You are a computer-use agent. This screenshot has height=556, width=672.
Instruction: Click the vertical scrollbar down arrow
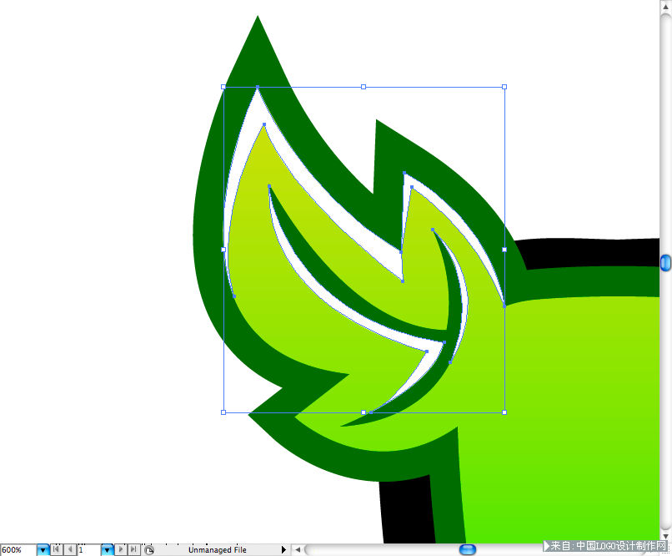665,536
